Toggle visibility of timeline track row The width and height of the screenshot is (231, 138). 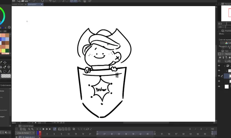click(17, 137)
